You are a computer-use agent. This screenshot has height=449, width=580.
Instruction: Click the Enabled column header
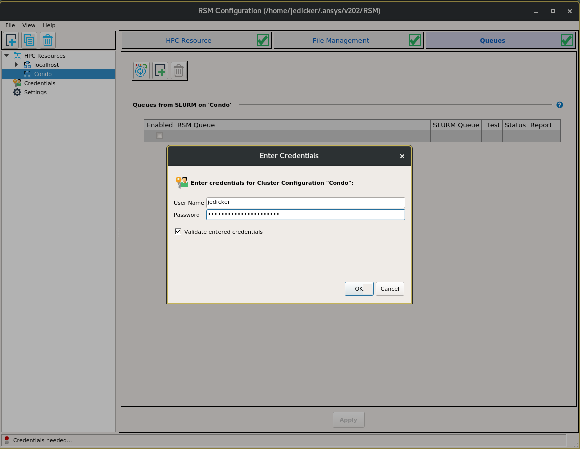click(160, 125)
